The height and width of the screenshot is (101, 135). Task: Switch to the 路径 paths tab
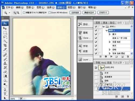coord(112,23)
